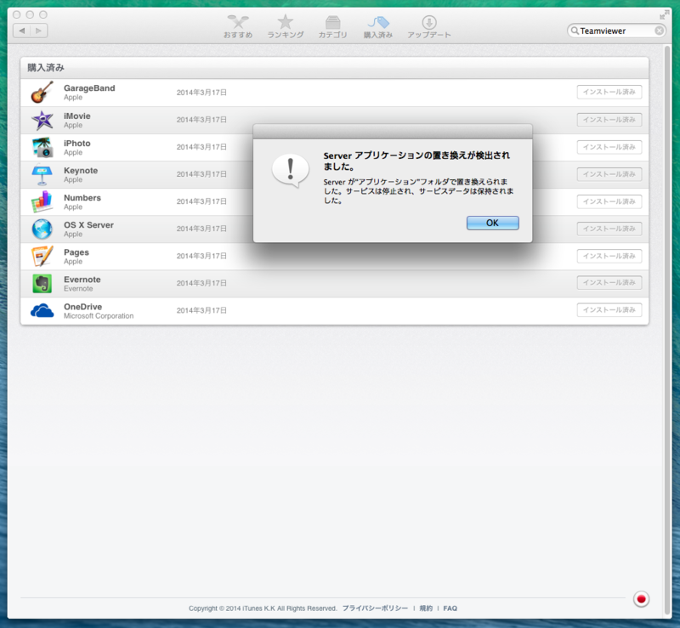
Task: Click the Server dialog title bar
Action: pyautogui.click(x=393, y=132)
